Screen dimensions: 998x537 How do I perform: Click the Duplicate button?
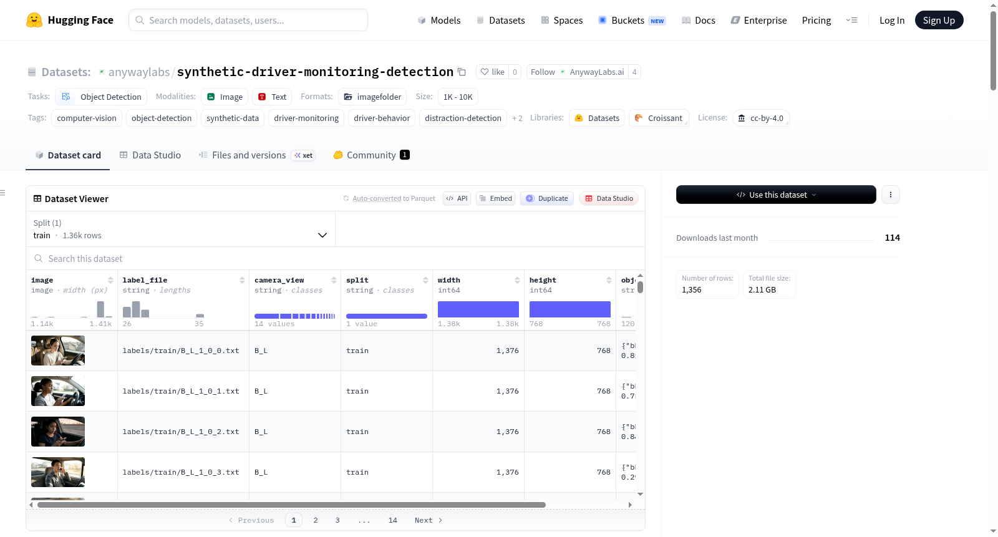click(547, 198)
